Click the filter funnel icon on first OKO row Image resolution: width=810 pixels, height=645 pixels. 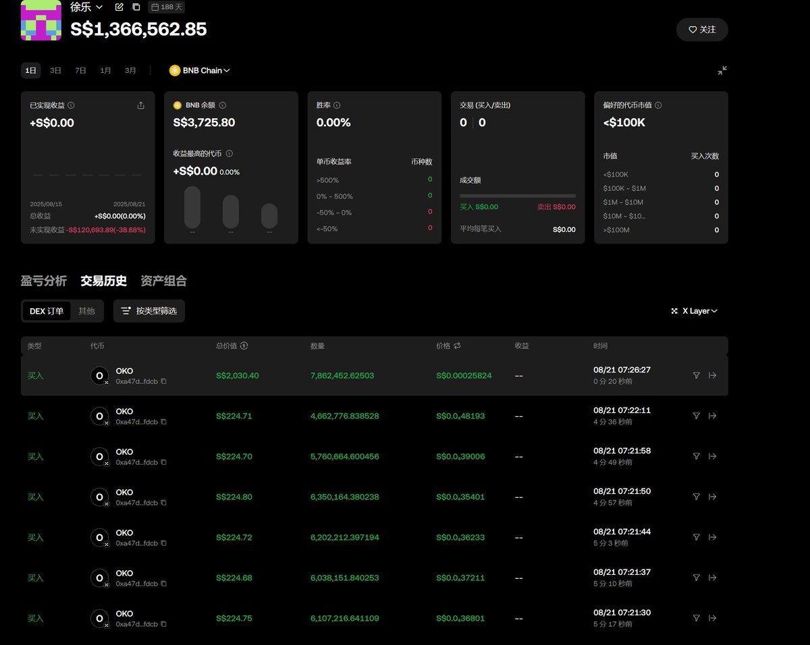click(x=696, y=375)
